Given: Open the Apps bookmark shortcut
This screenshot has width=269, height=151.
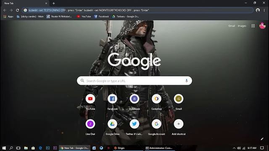Looking at the screenshot, I should click(8, 17).
